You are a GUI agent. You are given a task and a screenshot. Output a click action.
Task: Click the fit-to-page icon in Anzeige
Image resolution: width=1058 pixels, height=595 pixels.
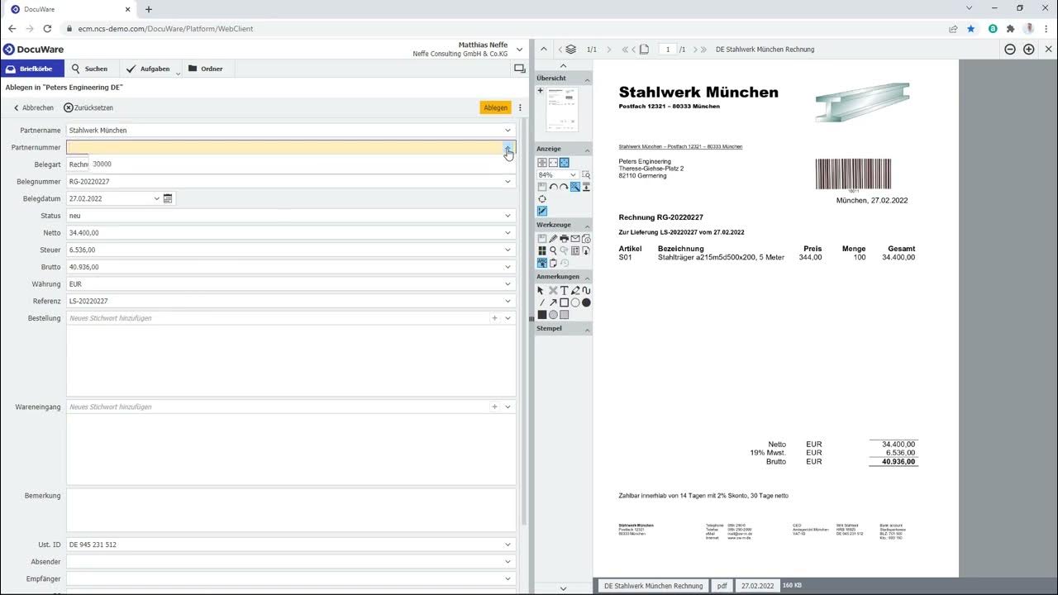point(565,163)
